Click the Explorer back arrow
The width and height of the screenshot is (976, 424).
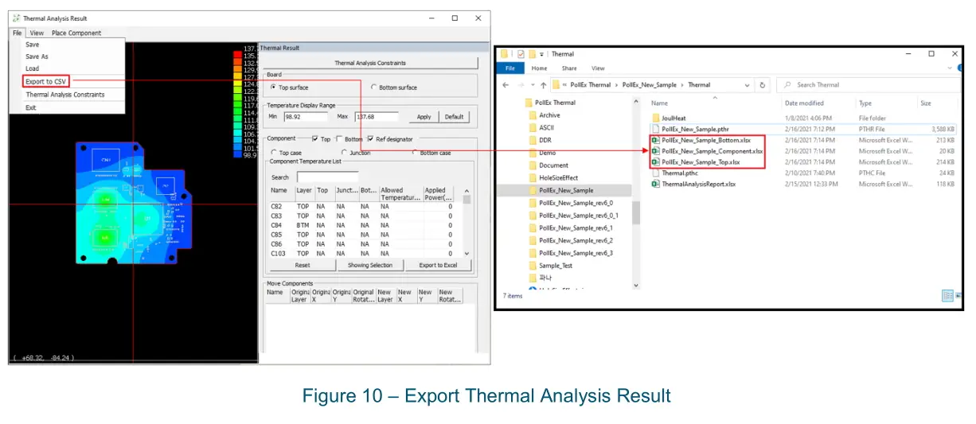tap(506, 85)
